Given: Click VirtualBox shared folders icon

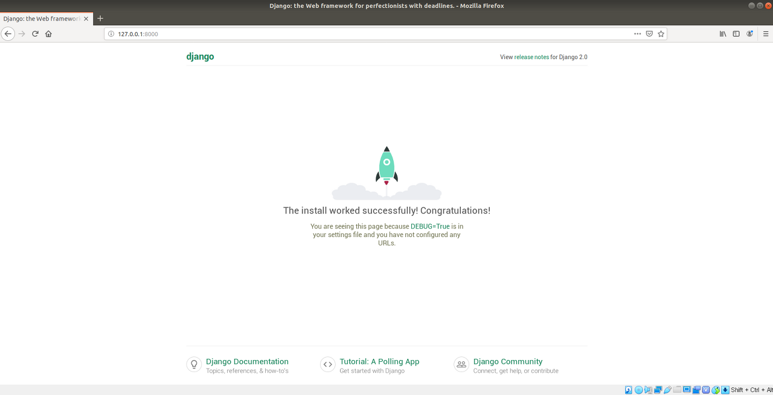Looking at the screenshot, I should pyautogui.click(x=677, y=390).
